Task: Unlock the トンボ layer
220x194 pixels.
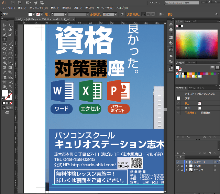Action: point(182,166)
